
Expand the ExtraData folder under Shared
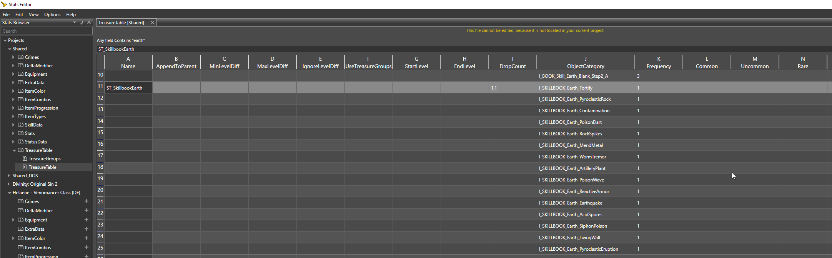click(x=13, y=83)
